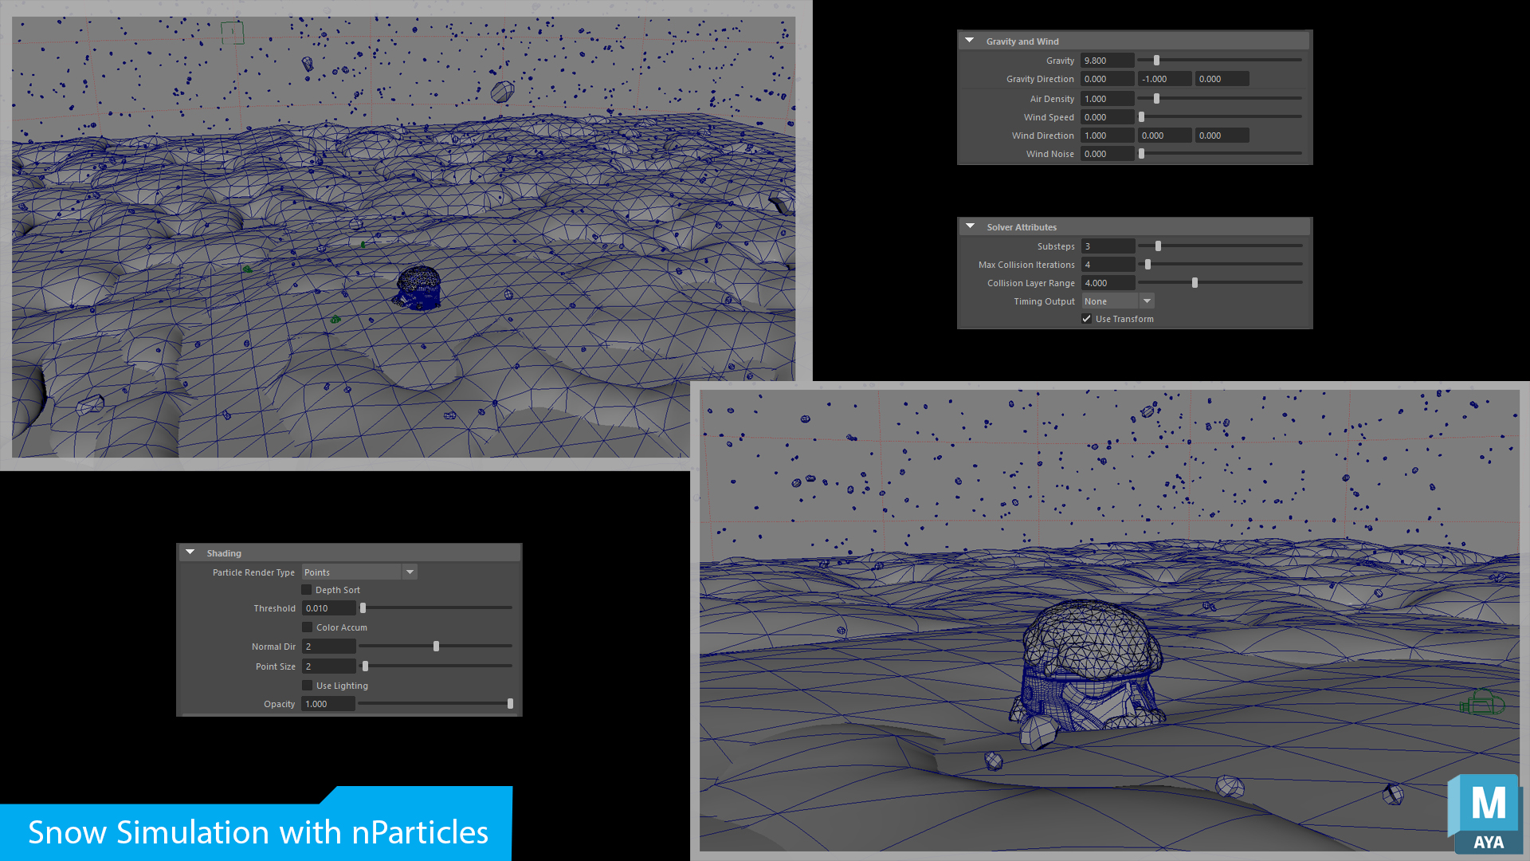Enable Use Lighting
1530x861 pixels.
[307, 685]
